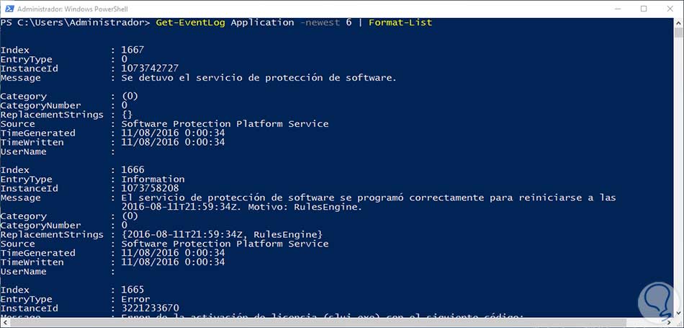This screenshot has width=684, height=328.
Task: Click the window title 'Administrador: Windows PowerShell'
Action: (80, 8)
